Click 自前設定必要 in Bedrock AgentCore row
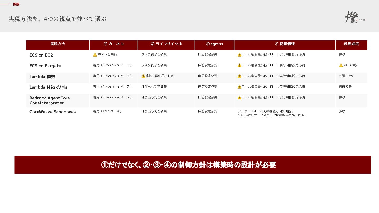The image size is (379, 213). (208, 97)
